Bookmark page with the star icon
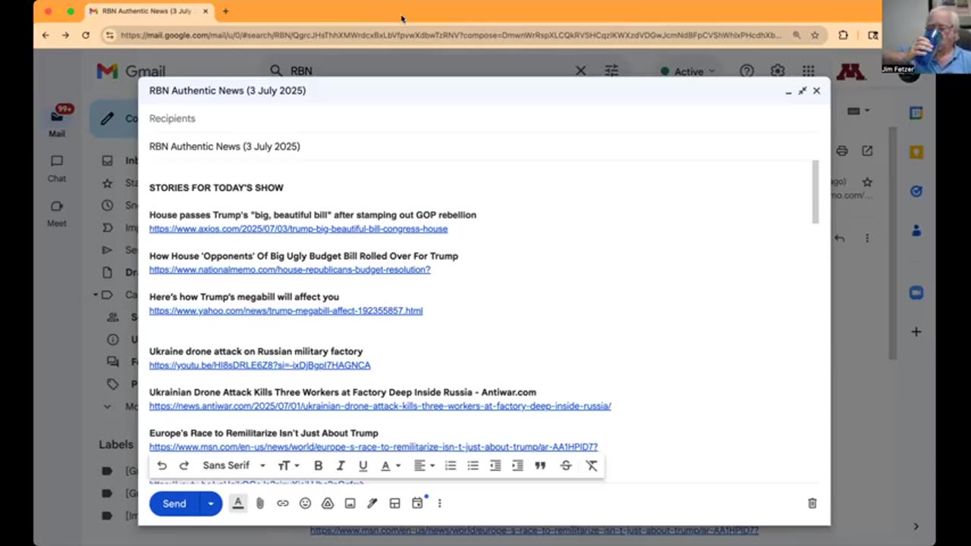This screenshot has width=971, height=546. pyautogui.click(x=815, y=35)
